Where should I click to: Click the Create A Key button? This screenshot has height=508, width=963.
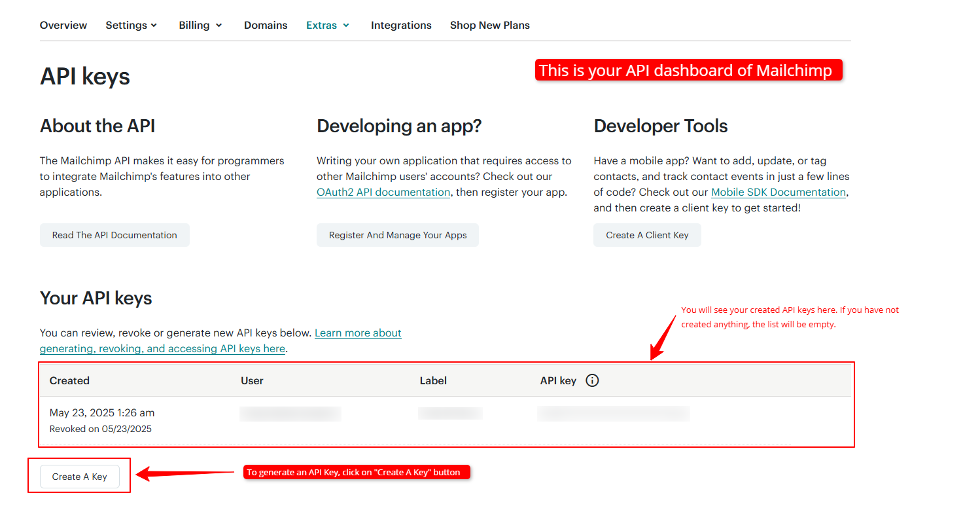pos(80,477)
